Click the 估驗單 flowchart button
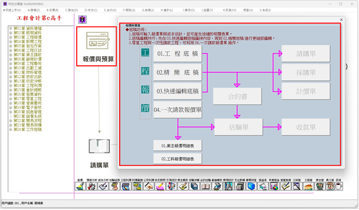 pyautogui.click(x=239, y=127)
